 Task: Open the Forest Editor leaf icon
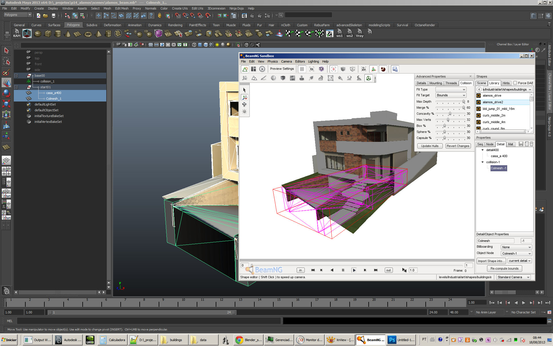click(x=311, y=78)
